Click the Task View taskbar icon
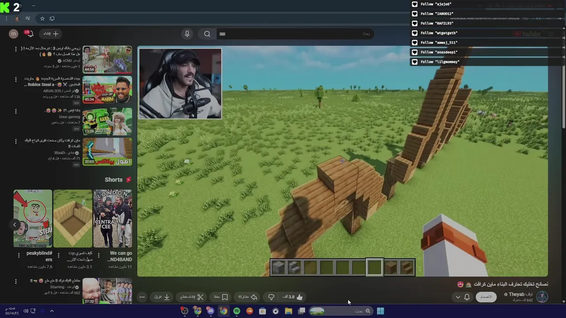 coord(302,311)
